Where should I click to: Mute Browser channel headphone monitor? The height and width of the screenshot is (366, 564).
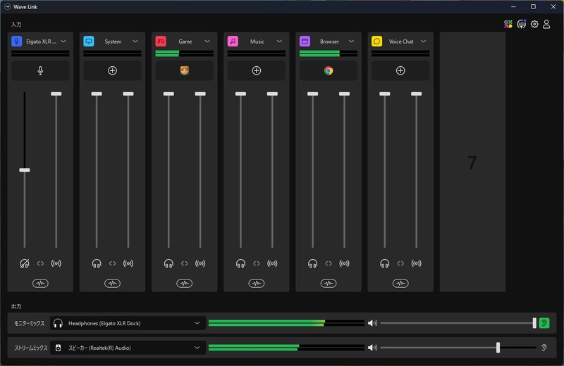[312, 264]
